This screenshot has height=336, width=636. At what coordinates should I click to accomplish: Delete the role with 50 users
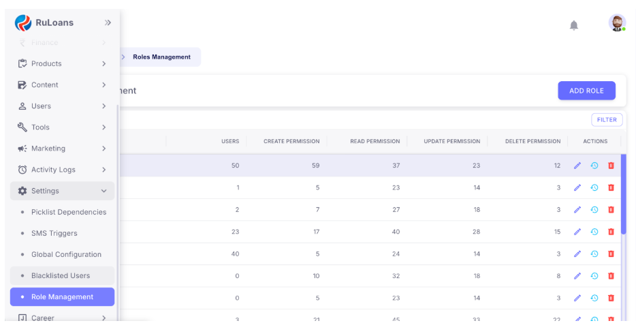[x=611, y=166]
